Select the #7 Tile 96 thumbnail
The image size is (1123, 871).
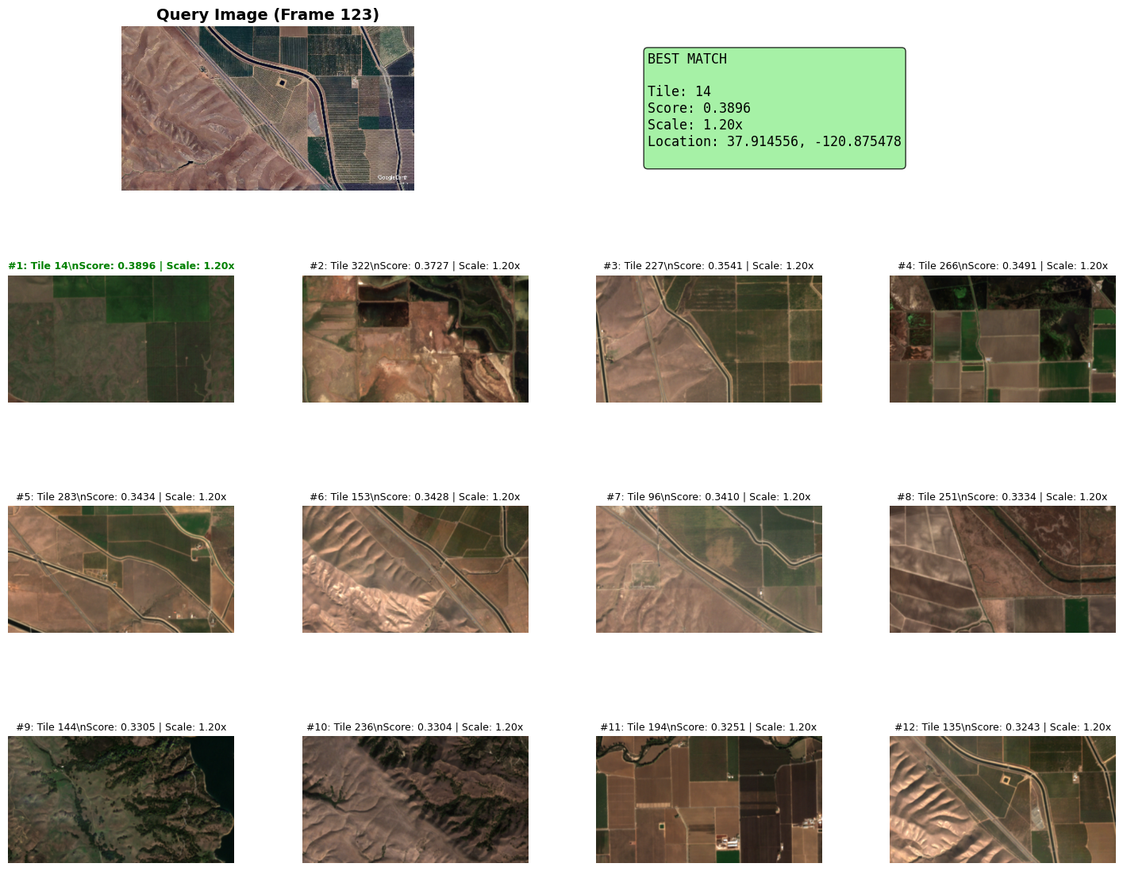(709, 569)
